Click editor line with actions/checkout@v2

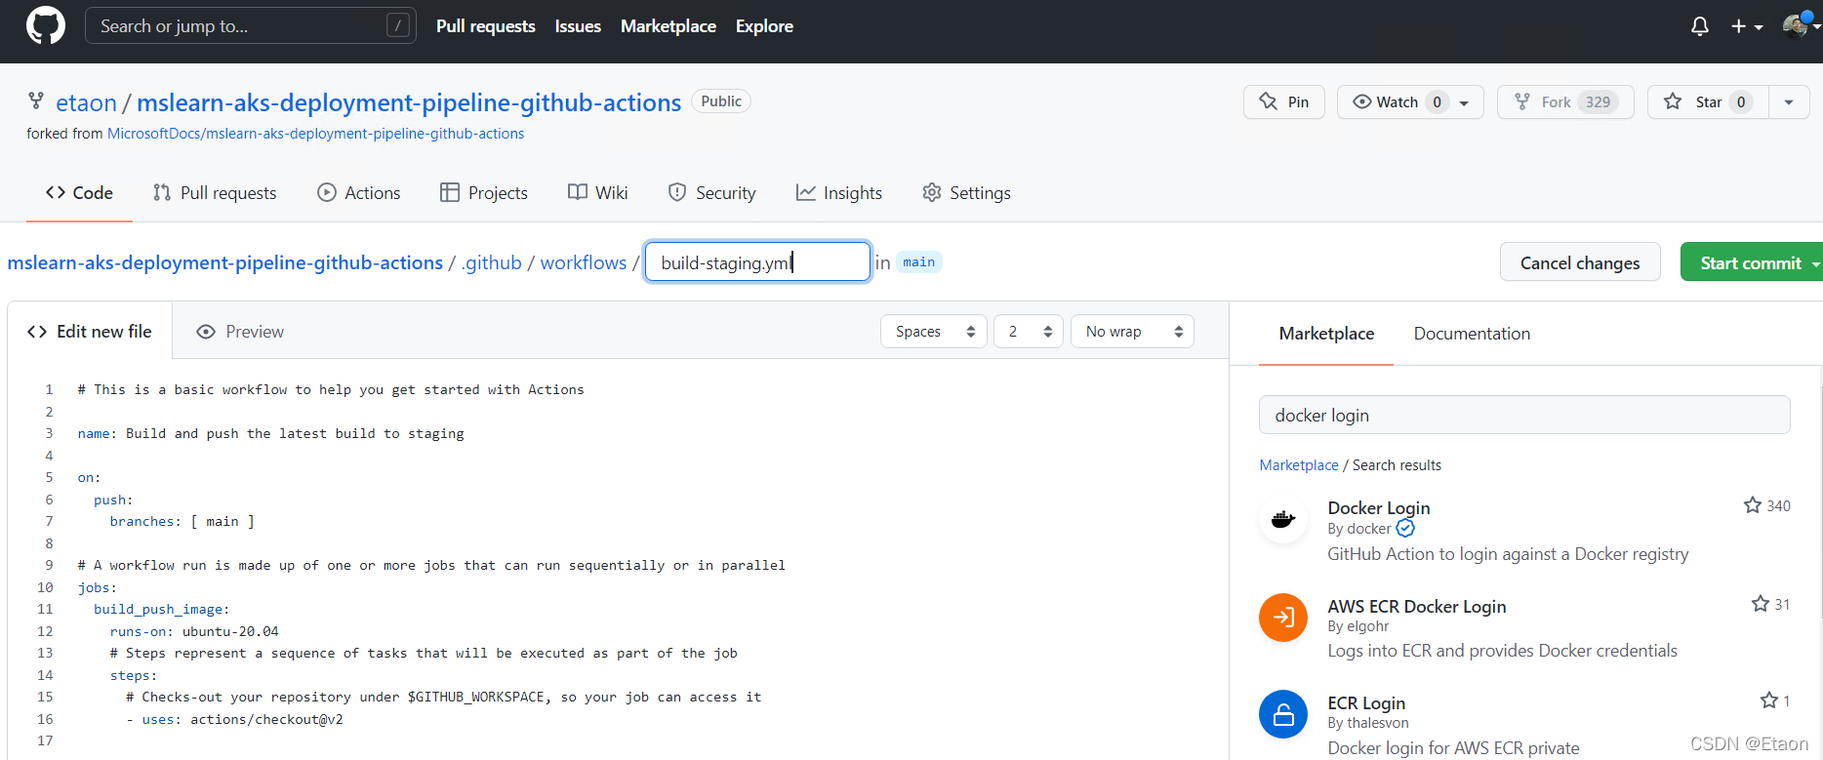click(234, 719)
